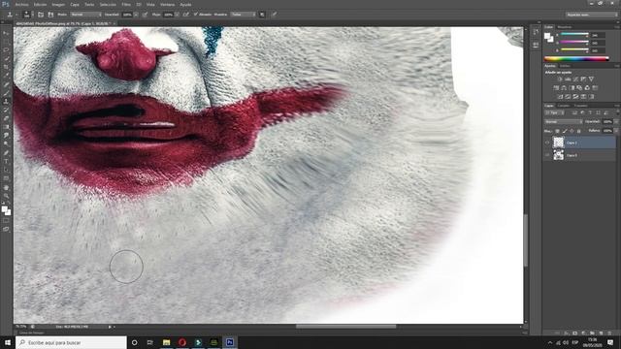Select the Horizontal Type tool

click(6, 162)
